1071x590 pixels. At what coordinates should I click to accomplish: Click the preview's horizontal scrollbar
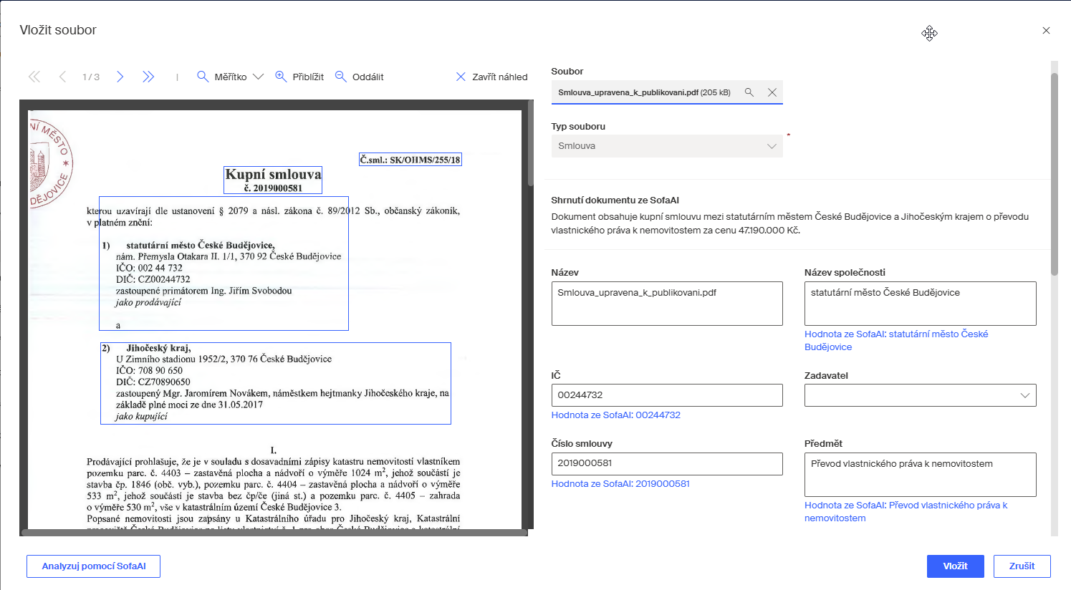(274, 532)
